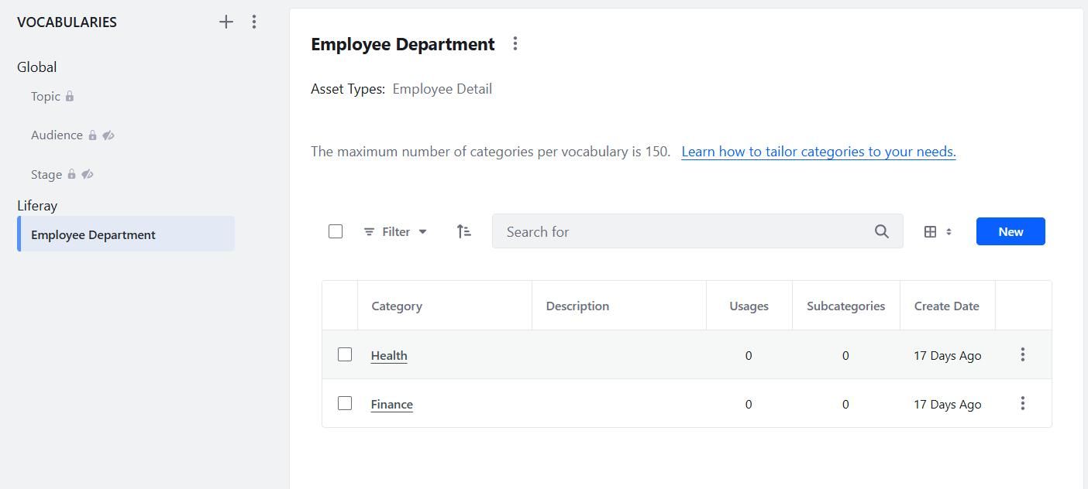Viewport: 1088px width, 489px height.
Task: Check the Finance category checkbox
Action: (x=345, y=403)
